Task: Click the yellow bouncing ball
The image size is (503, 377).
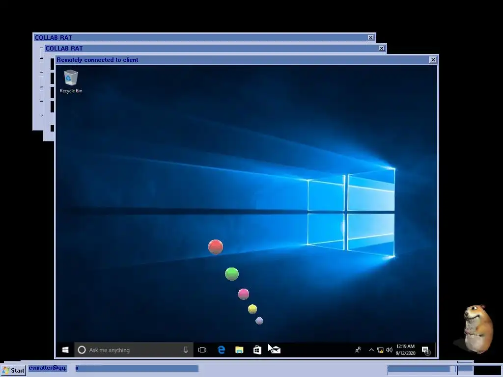Action: (x=252, y=309)
